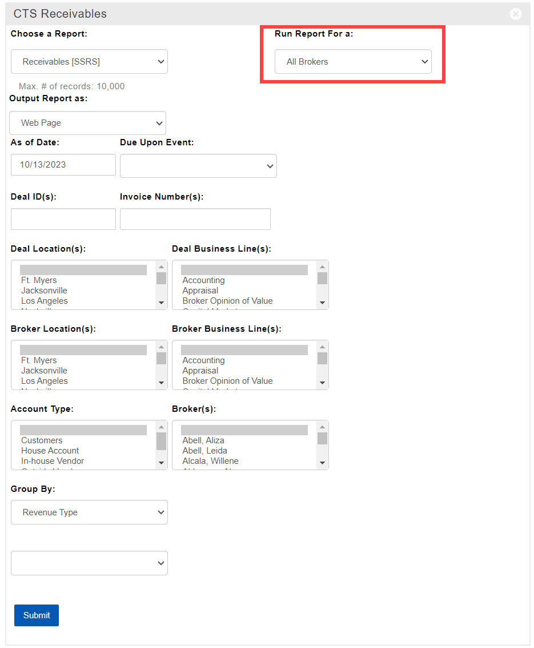Select House Account in Account Type list

click(50, 451)
